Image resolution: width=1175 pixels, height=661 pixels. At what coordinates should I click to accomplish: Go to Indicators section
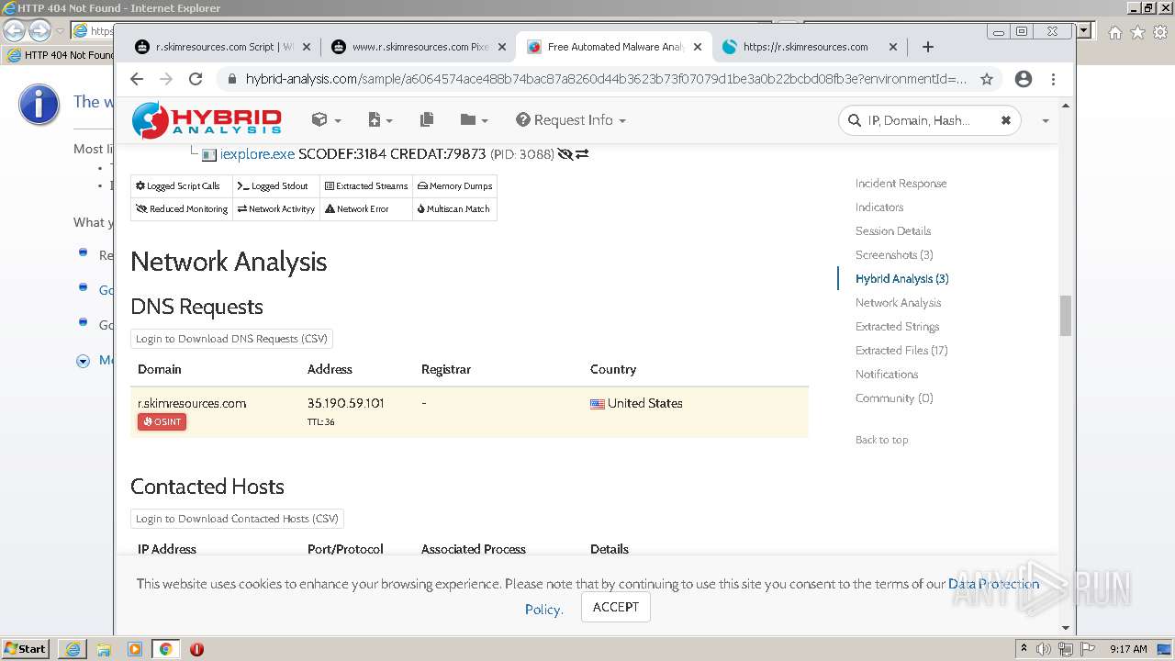pos(879,207)
